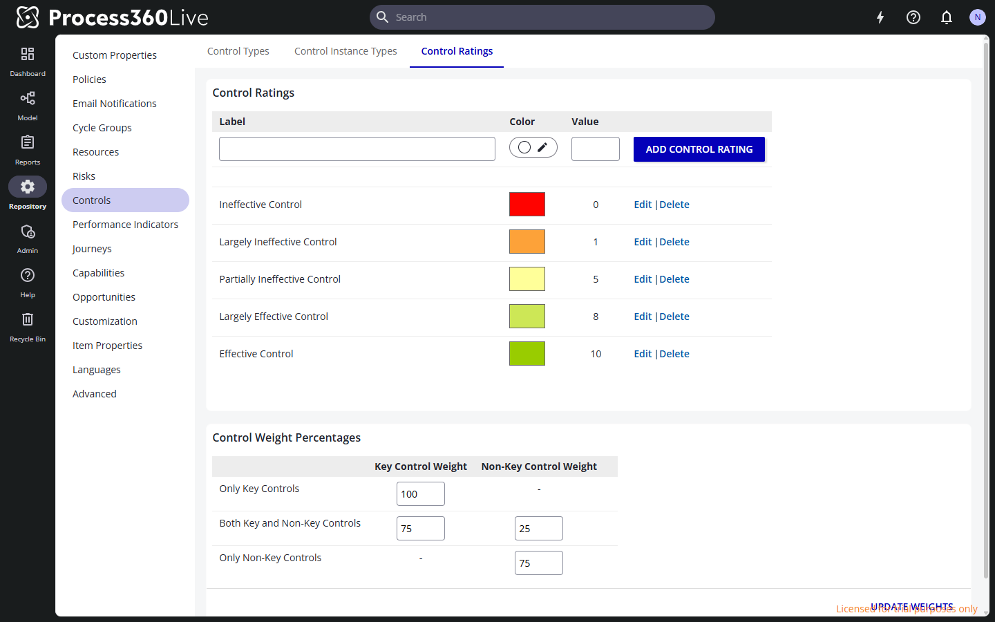This screenshot has height=622, width=995.
Task: Click the Add Control Rating button
Action: [x=699, y=149]
